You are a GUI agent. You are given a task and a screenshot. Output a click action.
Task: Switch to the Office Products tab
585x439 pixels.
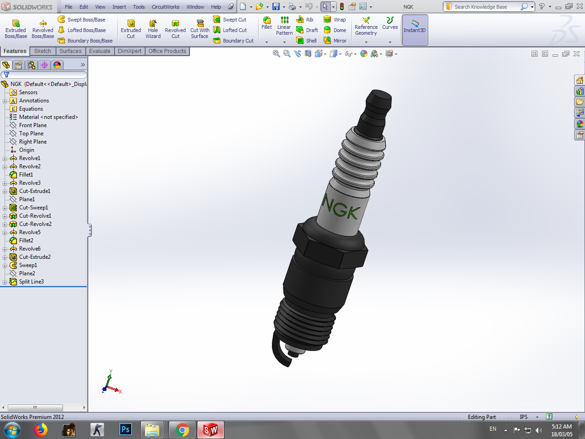pyautogui.click(x=167, y=51)
